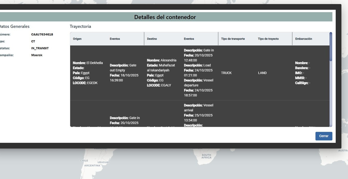Click the Eventos header beside Destino

pyautogui.click(x=189, y=39)
